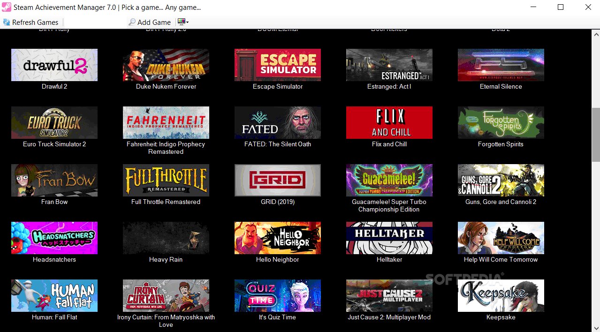Click the scrollbar down arrow
This screenshot has height=332, width=600.
pyautogui.click(x=596, y=328)
